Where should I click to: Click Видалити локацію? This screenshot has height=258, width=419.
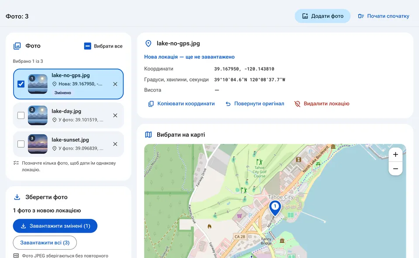click(x=322, y=104)
